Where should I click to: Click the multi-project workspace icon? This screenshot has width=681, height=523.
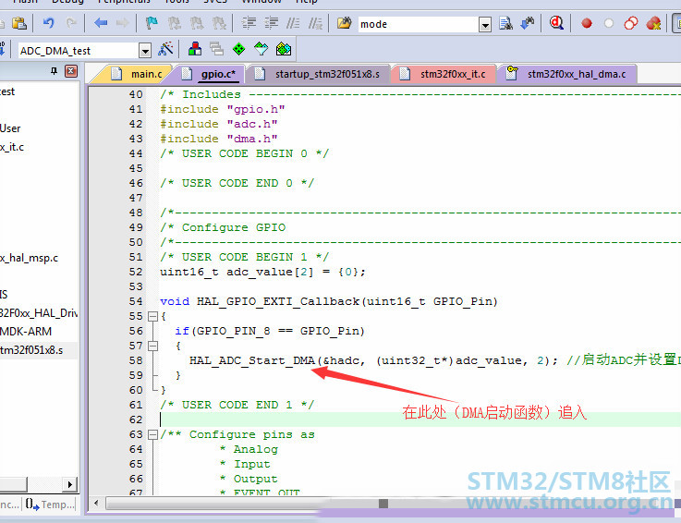click(217, 49)
